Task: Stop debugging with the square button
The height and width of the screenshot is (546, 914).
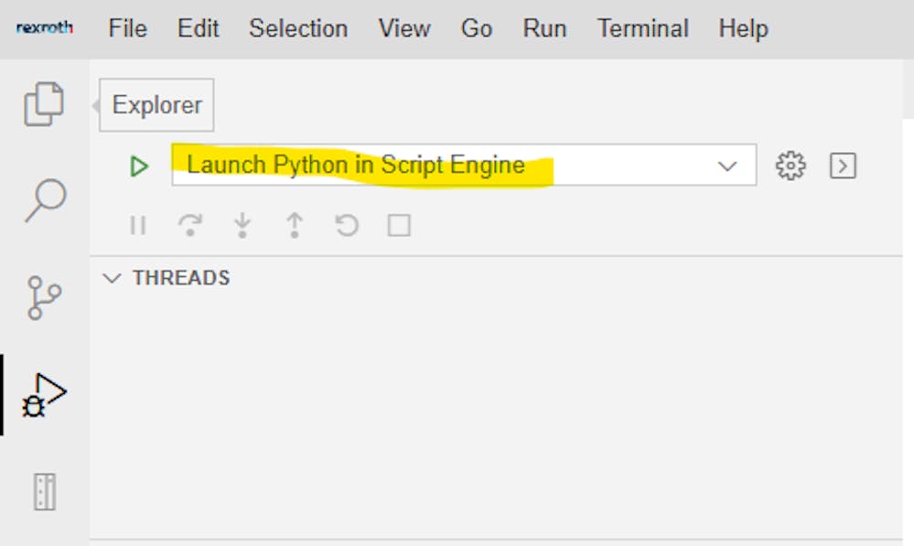Action: (399, 225)
